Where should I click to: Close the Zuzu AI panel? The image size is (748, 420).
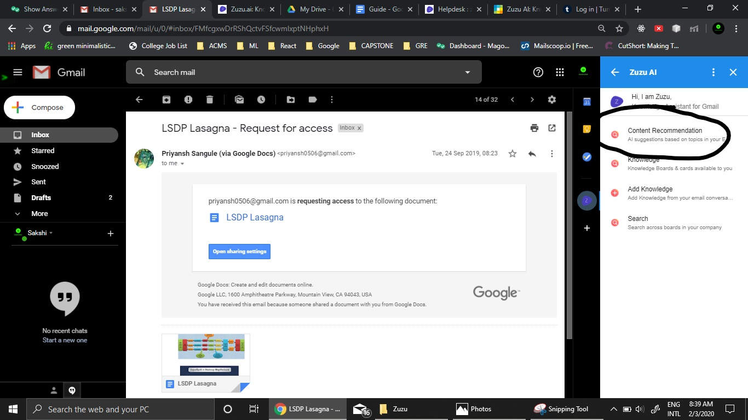coord(733,72)
